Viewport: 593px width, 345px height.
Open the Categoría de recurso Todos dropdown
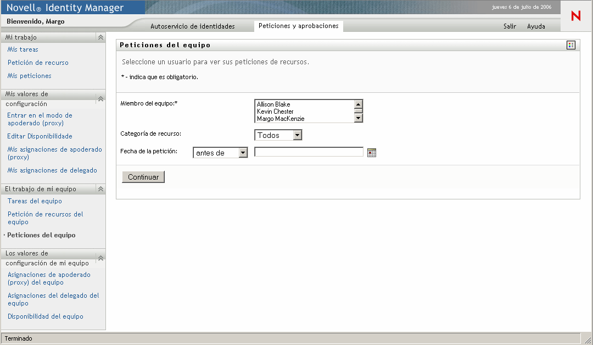278,135
